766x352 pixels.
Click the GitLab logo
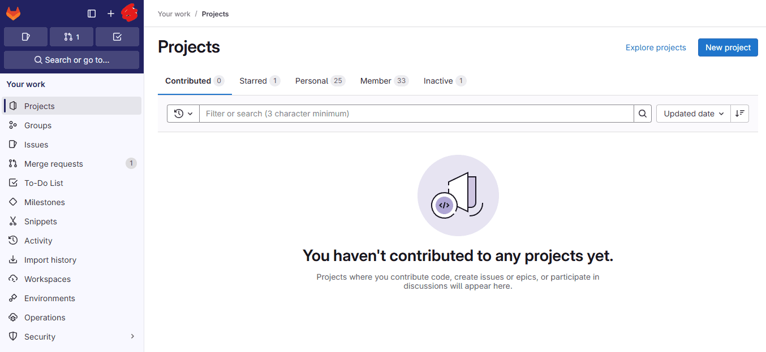click(14, 12)
